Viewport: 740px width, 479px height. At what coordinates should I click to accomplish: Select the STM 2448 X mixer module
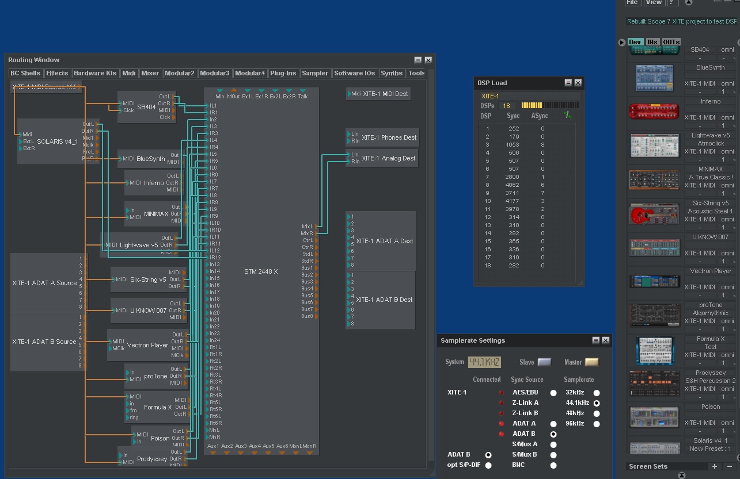click(x=261, y=271)
